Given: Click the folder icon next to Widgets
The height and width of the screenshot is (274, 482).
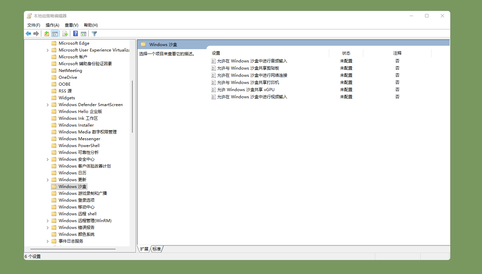Looking at the screenshot, I should (x=54, y=98).
